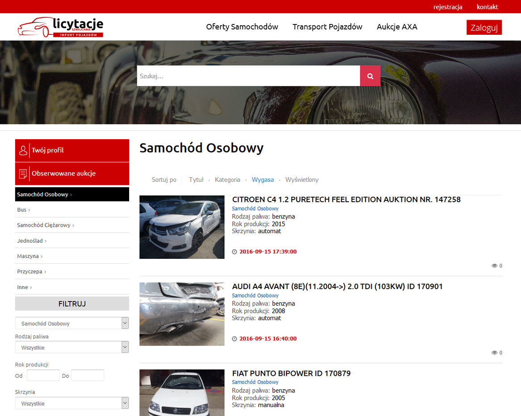Open the Skrzynia dropdown
Image resolution: width=521 pixels, height=416 pixels.
pyautogui.click(x=72, y=403)
